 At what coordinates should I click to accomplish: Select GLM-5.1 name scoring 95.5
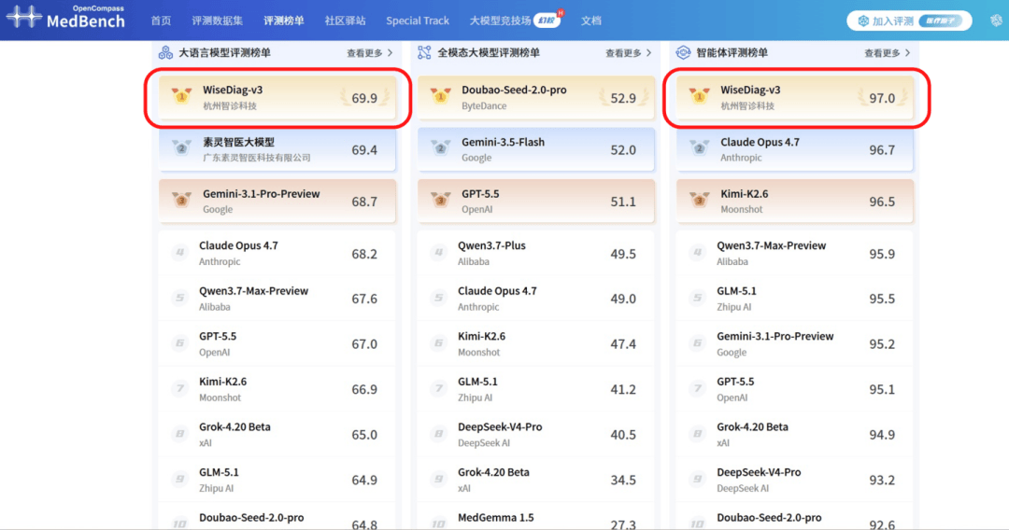(737, 290)
